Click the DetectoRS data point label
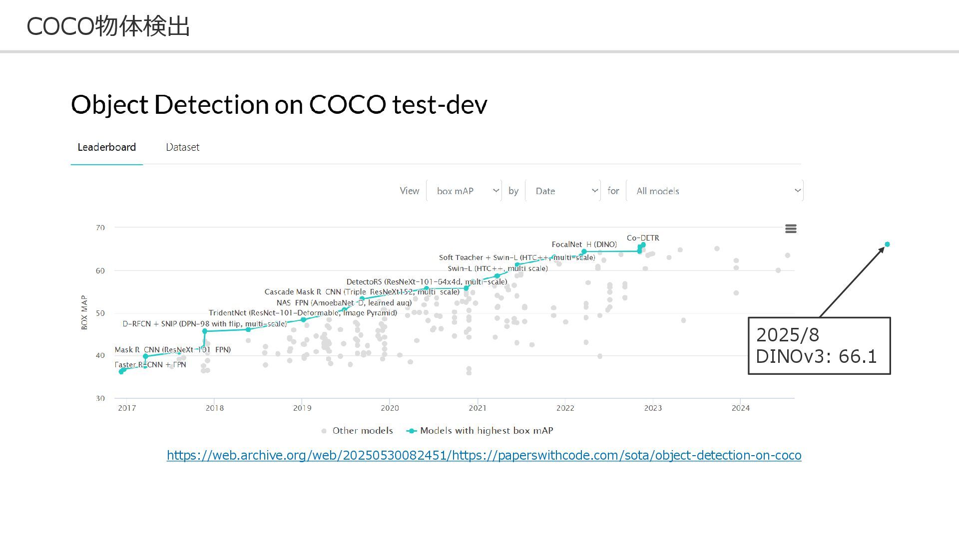Image resolution: width=959 pixels, height=539 pixels. coord(427,282)
